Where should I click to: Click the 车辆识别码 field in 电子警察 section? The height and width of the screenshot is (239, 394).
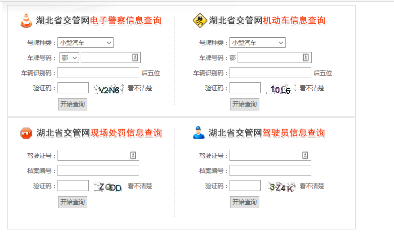point(98,73)
